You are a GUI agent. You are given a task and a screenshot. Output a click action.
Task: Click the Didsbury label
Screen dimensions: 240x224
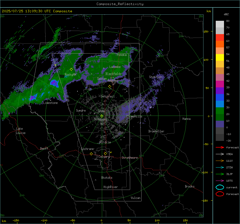click(101, 119)
